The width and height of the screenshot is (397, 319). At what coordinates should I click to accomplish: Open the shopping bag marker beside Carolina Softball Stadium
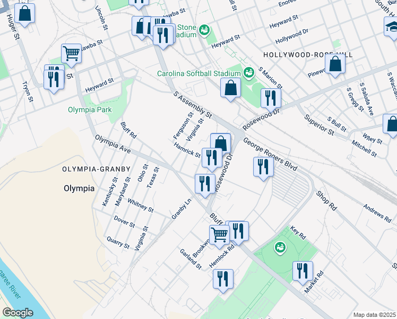click(x=230, y=89)
